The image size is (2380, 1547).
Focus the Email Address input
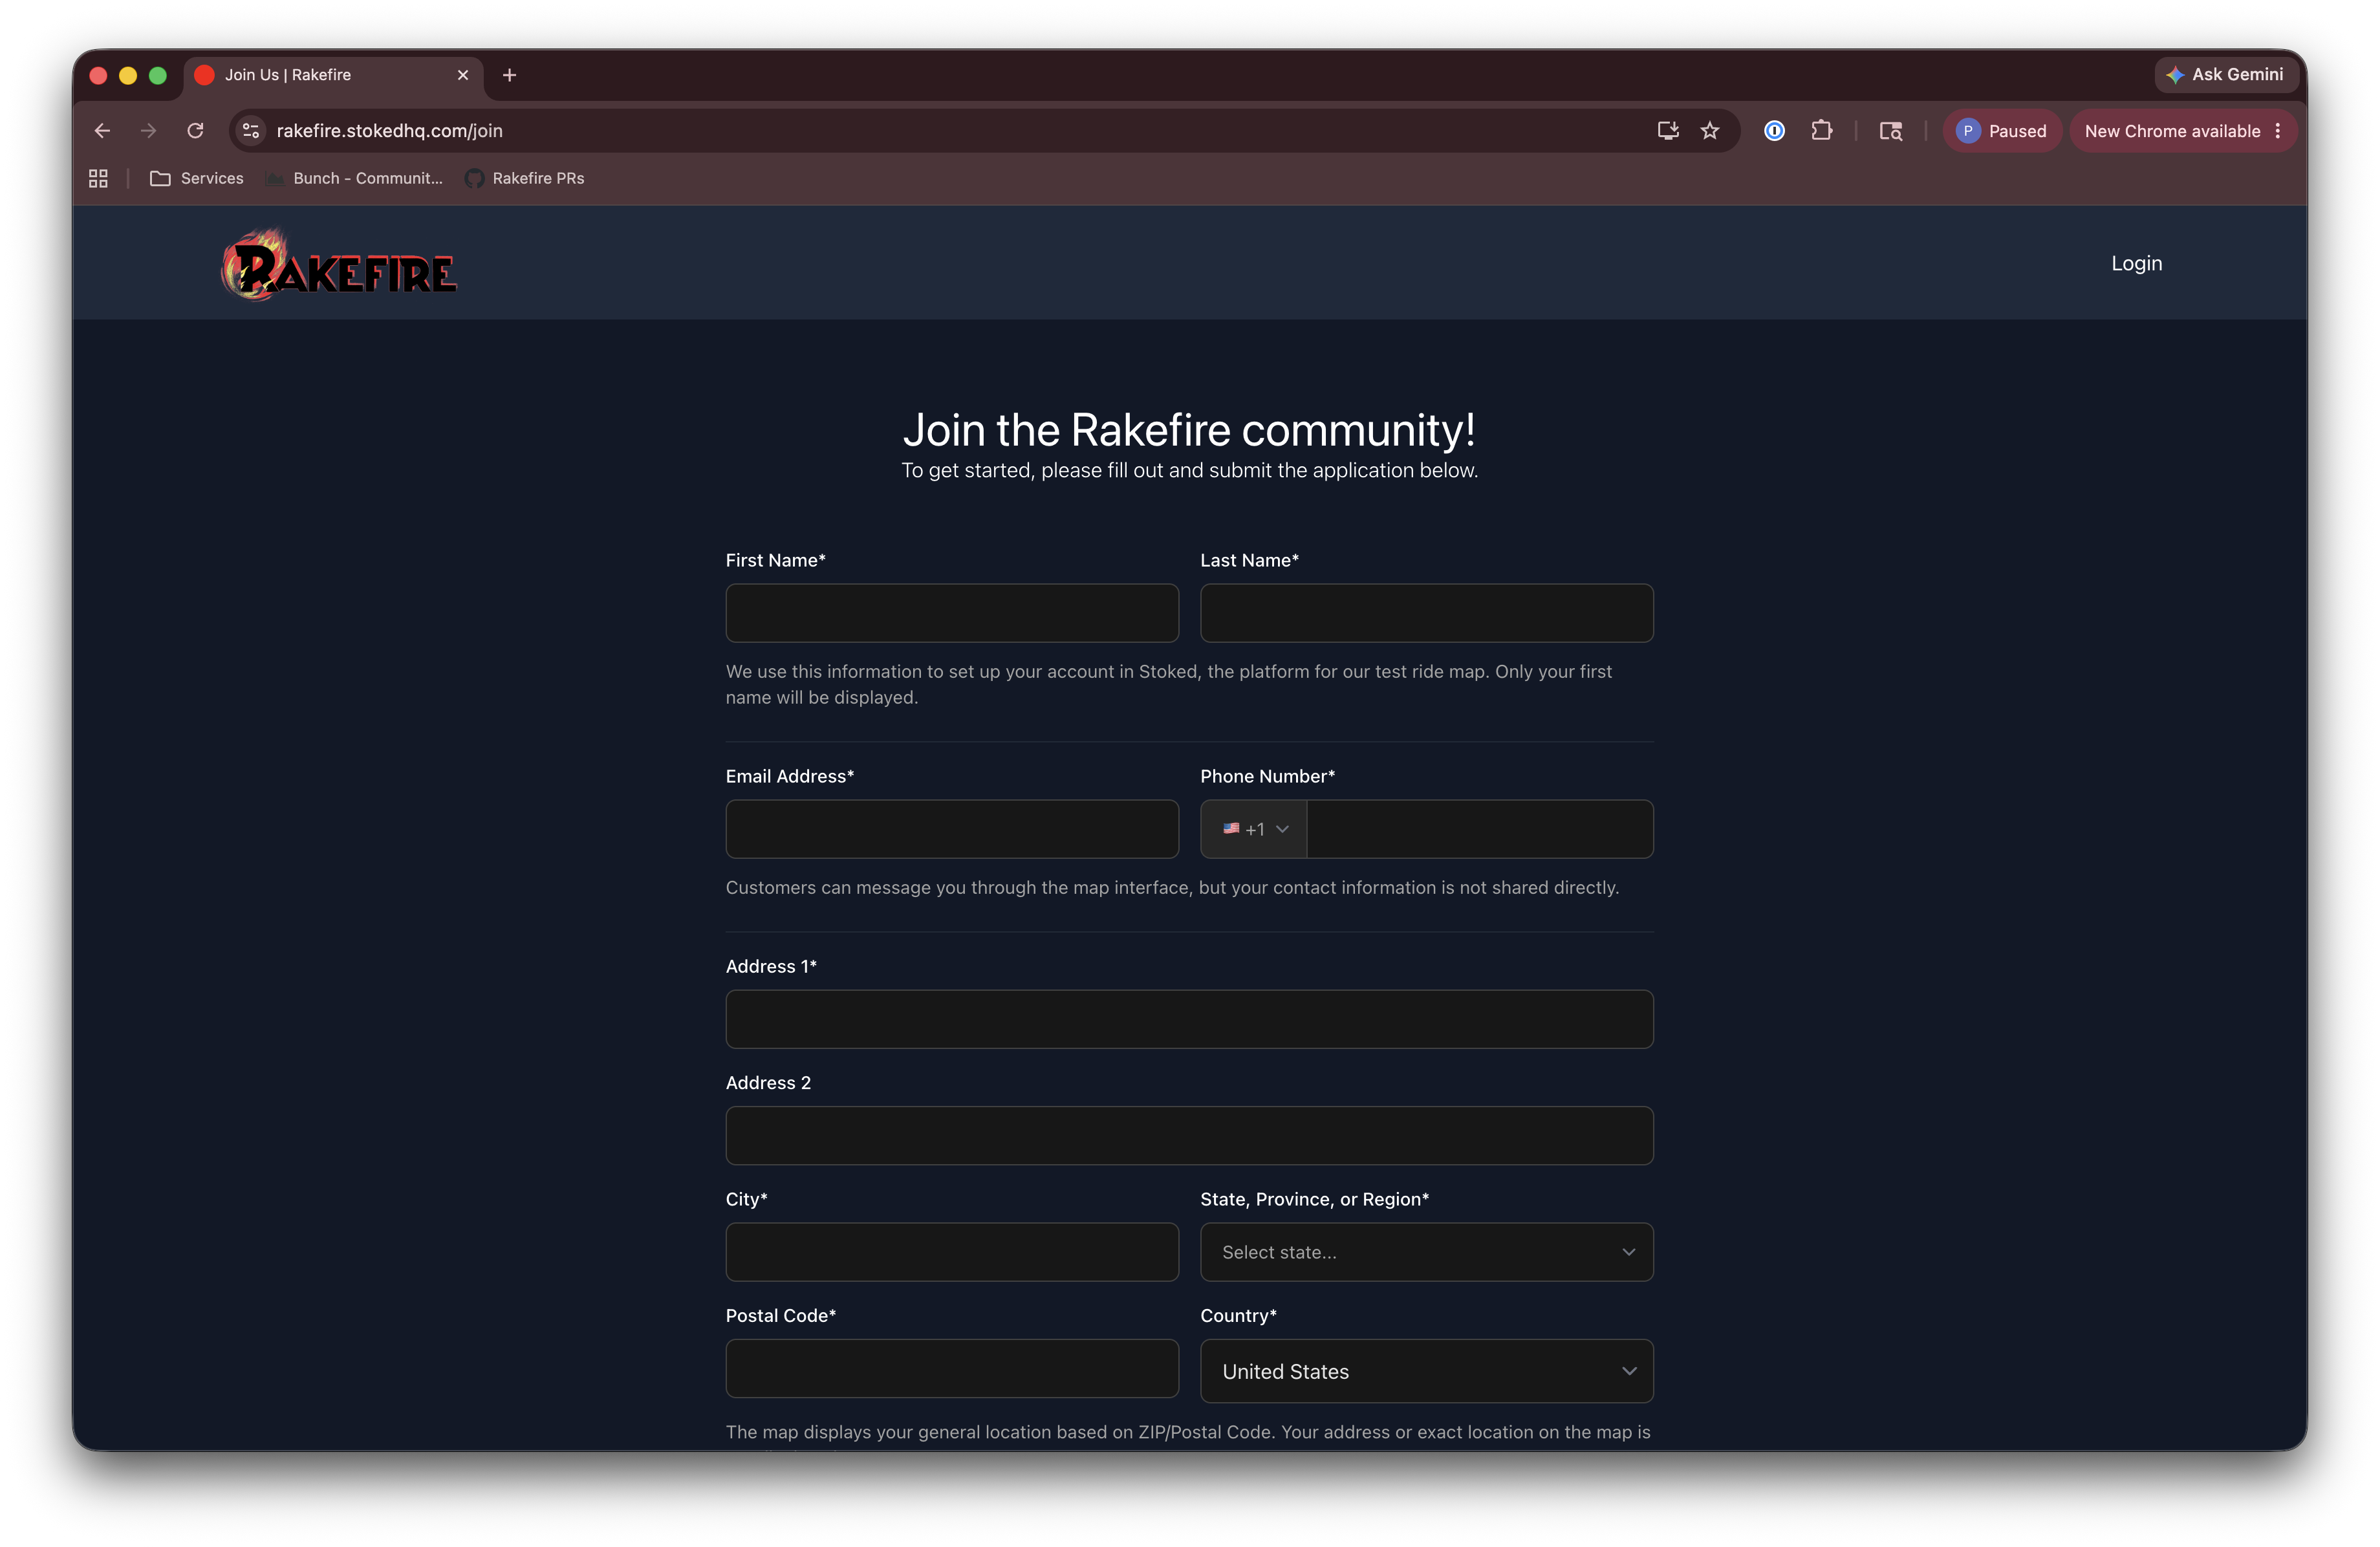(x=952, y=829)
